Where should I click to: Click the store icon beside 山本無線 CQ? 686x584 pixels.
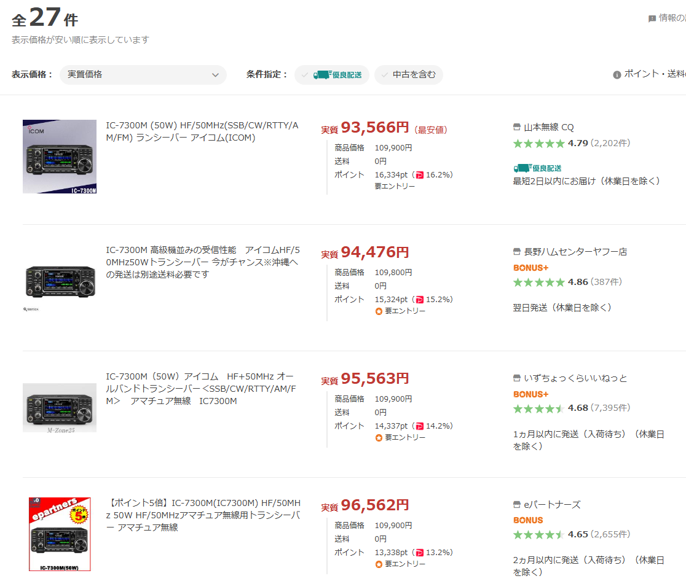point(517,127)
